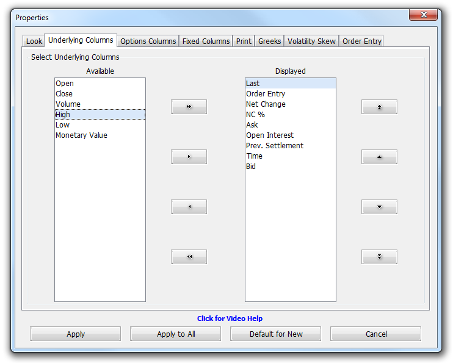Open the Greeks tab
Image resolution: width=453 pixels, height=363 pixels.
(x=269, y=41)
